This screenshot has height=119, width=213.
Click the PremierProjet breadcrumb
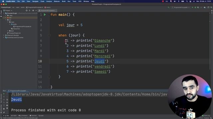[x=6, y=7]
